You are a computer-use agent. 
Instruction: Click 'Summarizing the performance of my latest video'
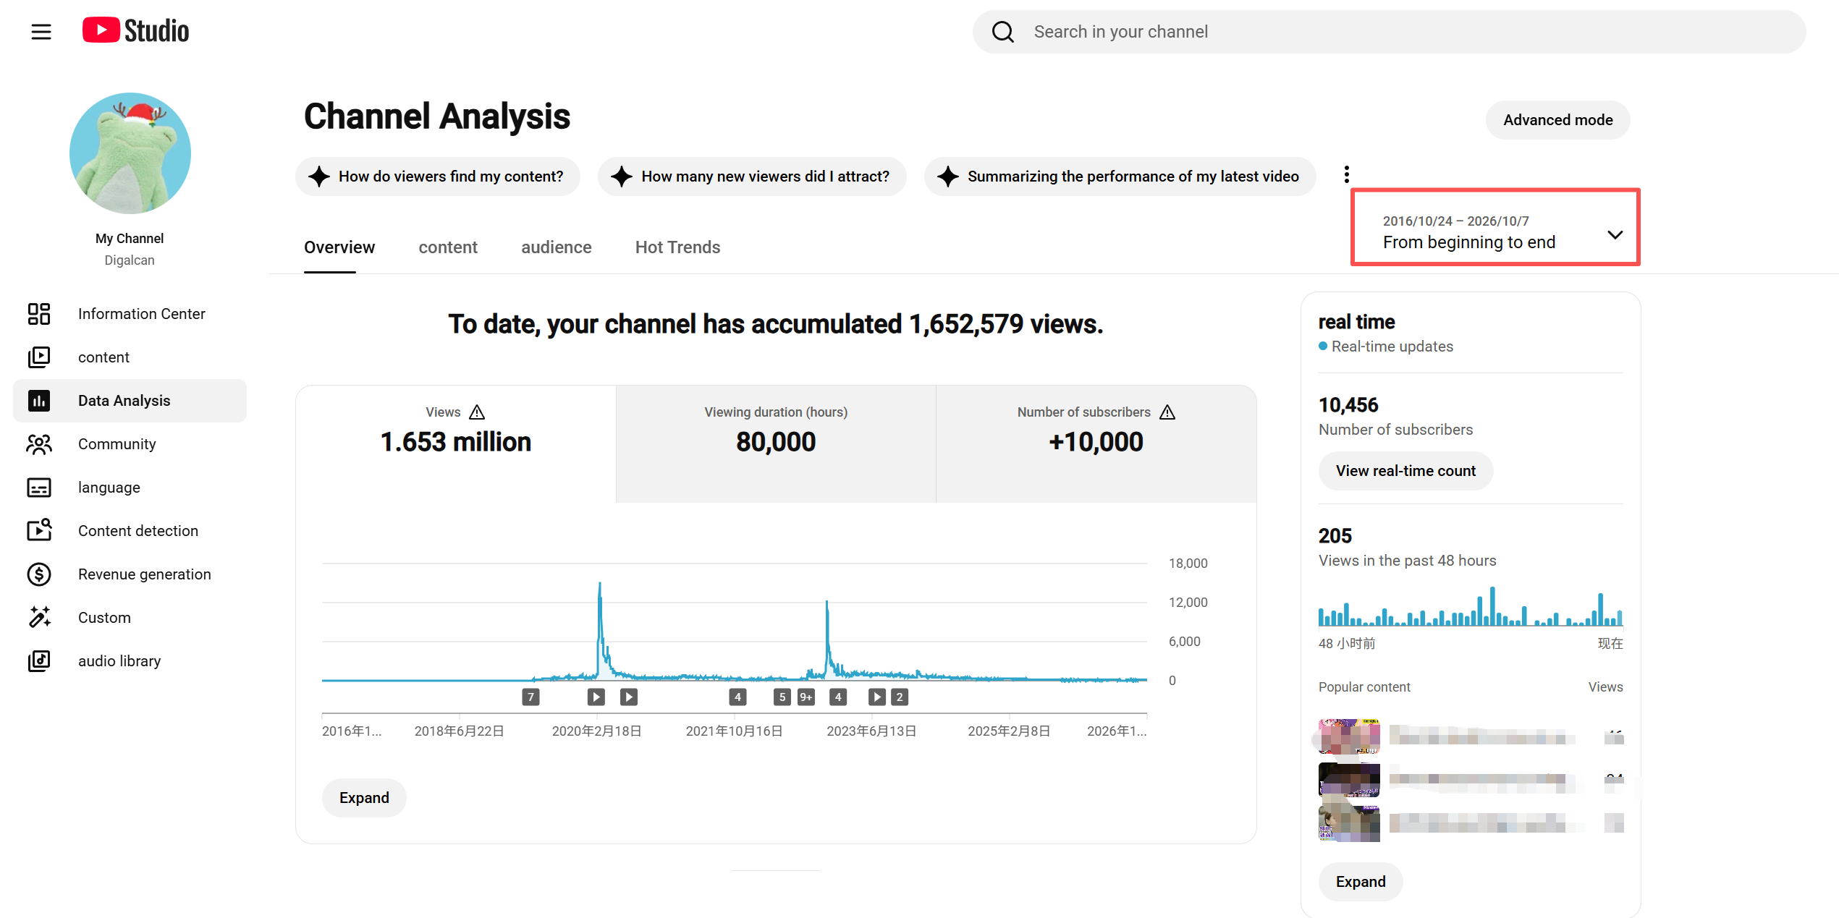(1120, 177)
